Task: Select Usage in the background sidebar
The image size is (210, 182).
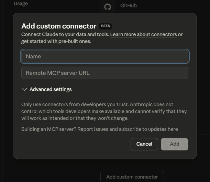Action: [21, 3]
